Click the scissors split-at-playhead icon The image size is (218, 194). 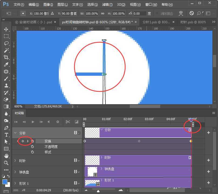(68, 122)
